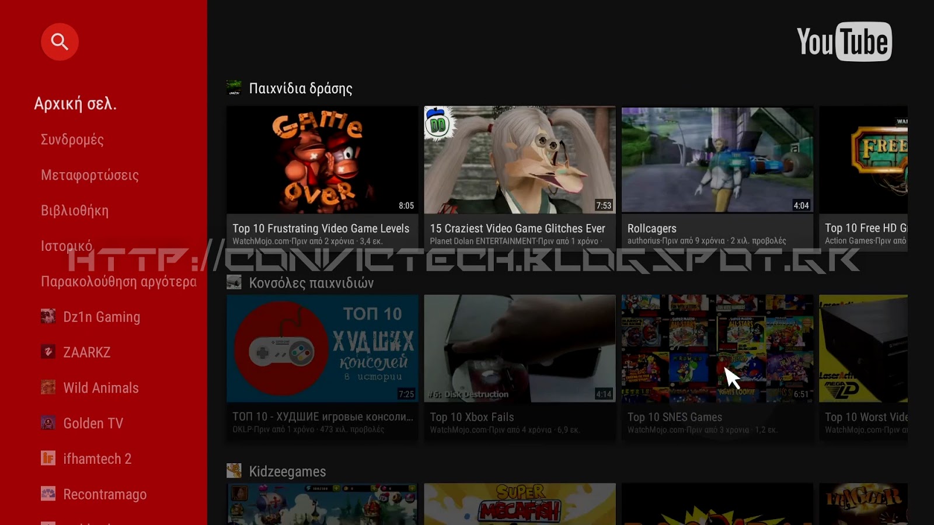The image size is (934, 525).
Task: Click title 15 Craziest Video Game Glitches Ever
Action: [x=518, y=229]
